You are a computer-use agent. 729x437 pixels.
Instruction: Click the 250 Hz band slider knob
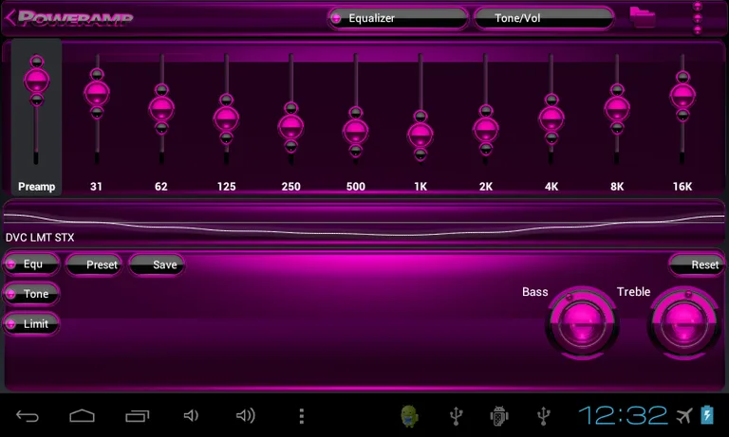coord(291,127)
